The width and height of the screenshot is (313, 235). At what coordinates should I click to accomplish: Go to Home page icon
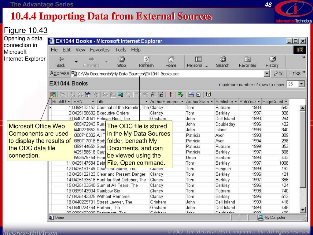tap(171, 59)
